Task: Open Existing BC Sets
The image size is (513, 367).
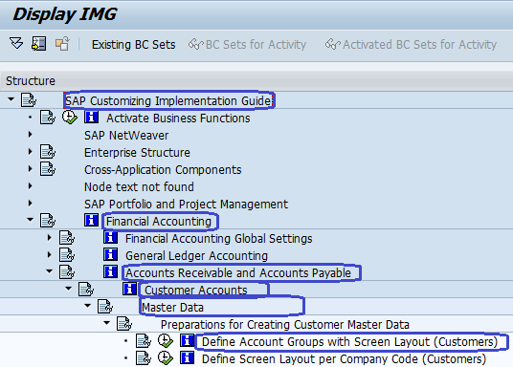Action: tap(133, 45)
